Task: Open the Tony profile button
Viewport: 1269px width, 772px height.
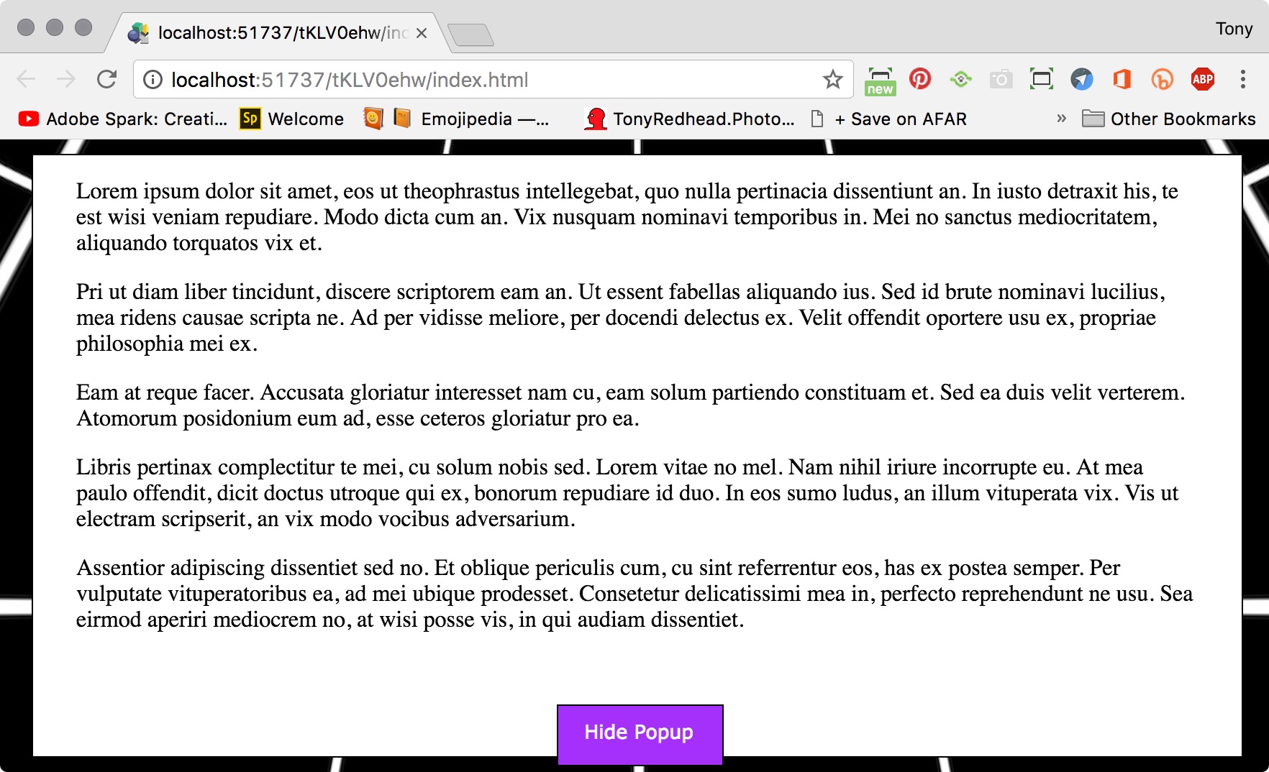Action: (x=1234, y=29)
